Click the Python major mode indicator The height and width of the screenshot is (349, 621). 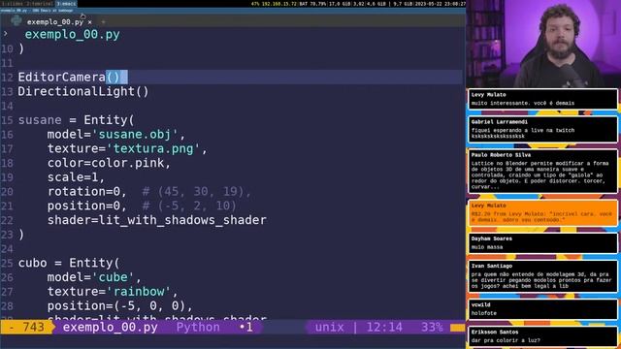click(x=198, y=328)
